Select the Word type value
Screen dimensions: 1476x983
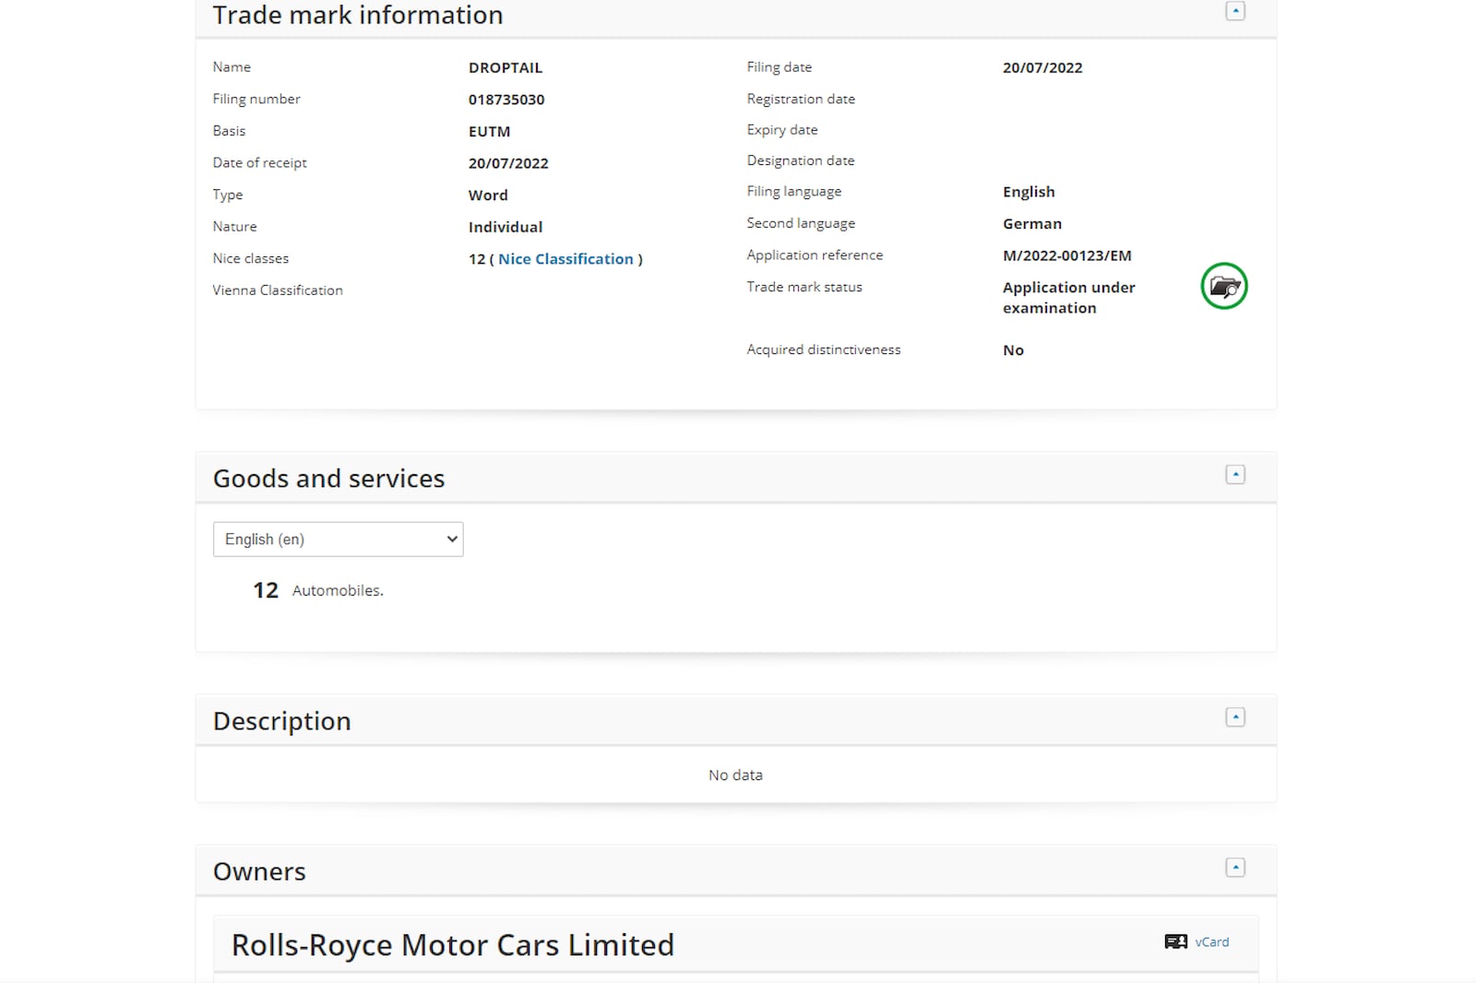click(x=488, y=195)
